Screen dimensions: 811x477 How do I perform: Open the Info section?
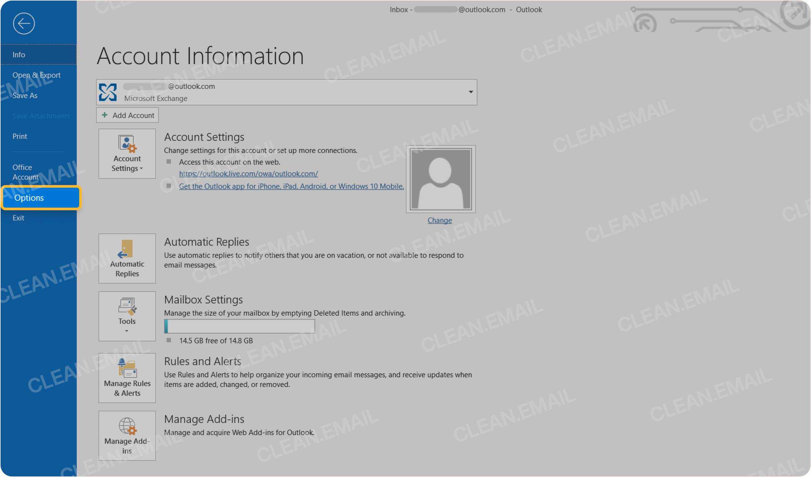(x=19, y=54)
